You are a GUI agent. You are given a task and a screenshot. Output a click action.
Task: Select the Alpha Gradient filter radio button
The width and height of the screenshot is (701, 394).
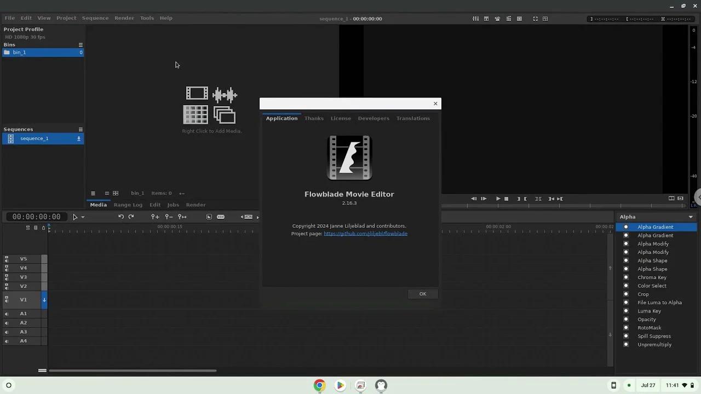pos(625,227)
